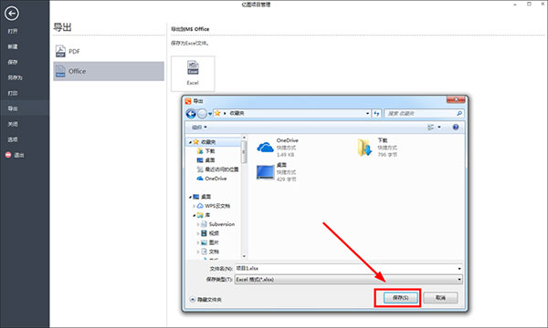Screen dimensions: 548x328
Task: Click the dialog's back navigation button
Action: click(x=191, y=114)
